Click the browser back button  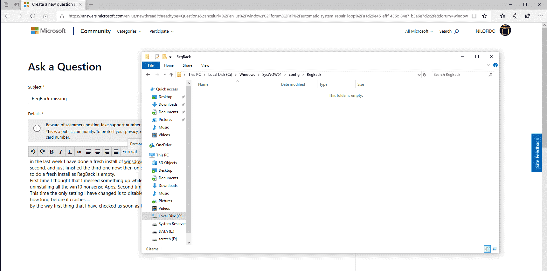pos(8,16)
